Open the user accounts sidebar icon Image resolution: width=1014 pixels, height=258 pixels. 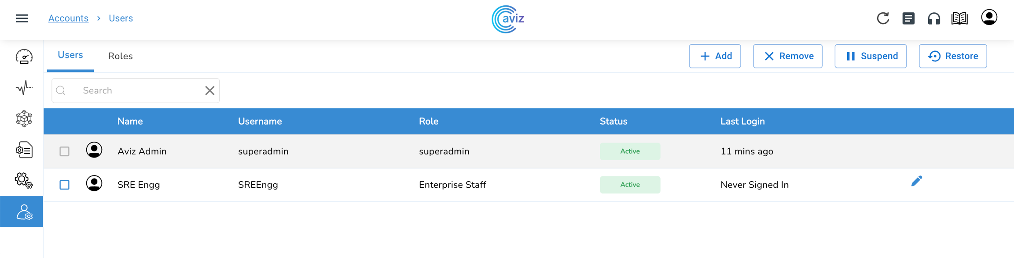[24, 212]
